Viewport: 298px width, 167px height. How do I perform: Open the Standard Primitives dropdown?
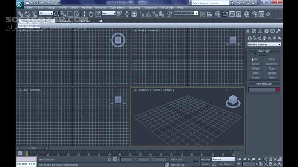[264, 45]
